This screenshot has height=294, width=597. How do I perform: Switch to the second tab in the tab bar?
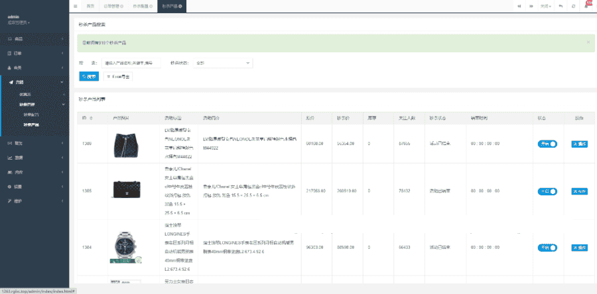click(113, 6)
